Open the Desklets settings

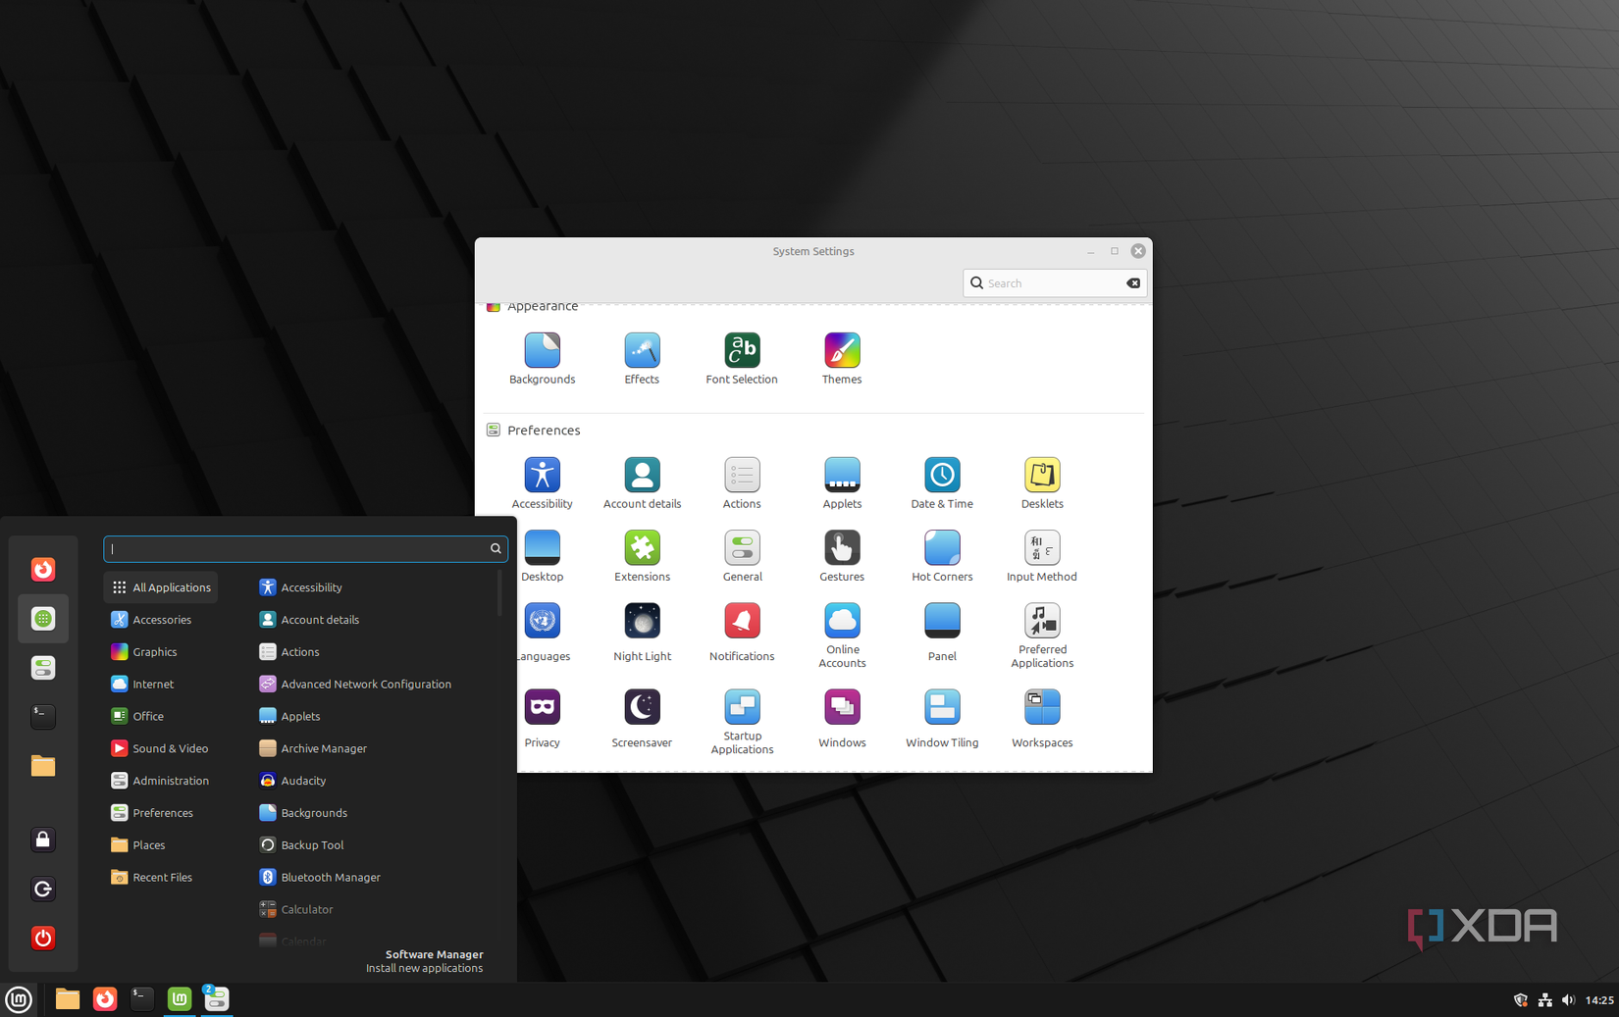[x=1041, y=482]
